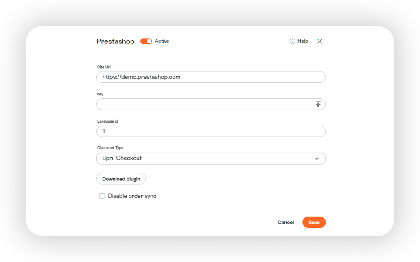The height and width of the screenshot is (262, 420).
Task: Focus the empty key input field
Action: [x=203, y=104]
